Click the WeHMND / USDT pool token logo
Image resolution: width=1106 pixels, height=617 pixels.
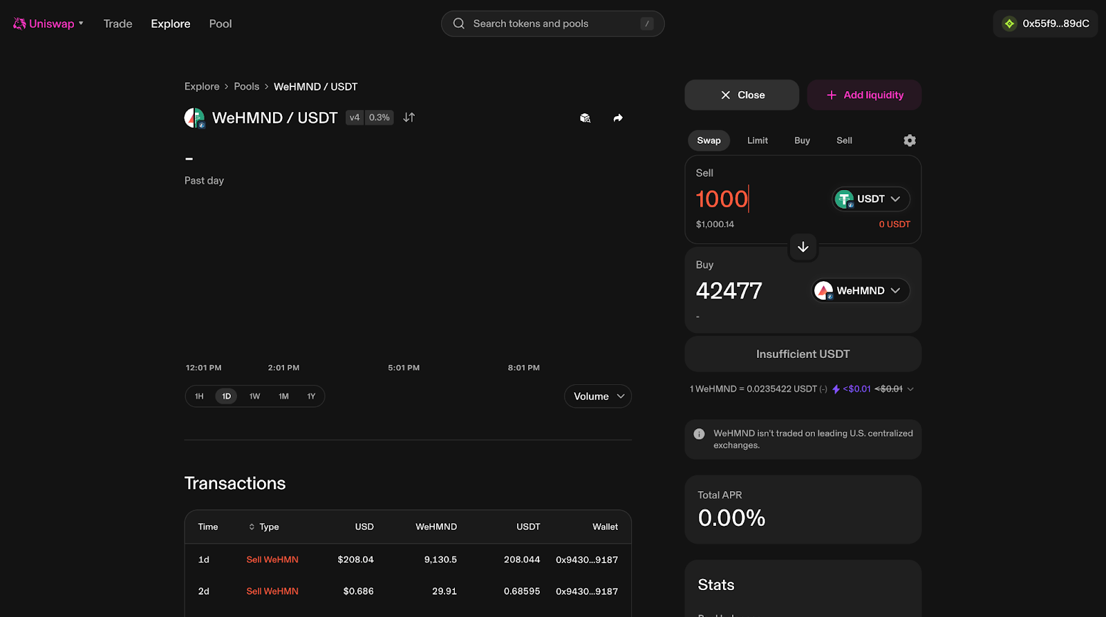tap(194, 117)
